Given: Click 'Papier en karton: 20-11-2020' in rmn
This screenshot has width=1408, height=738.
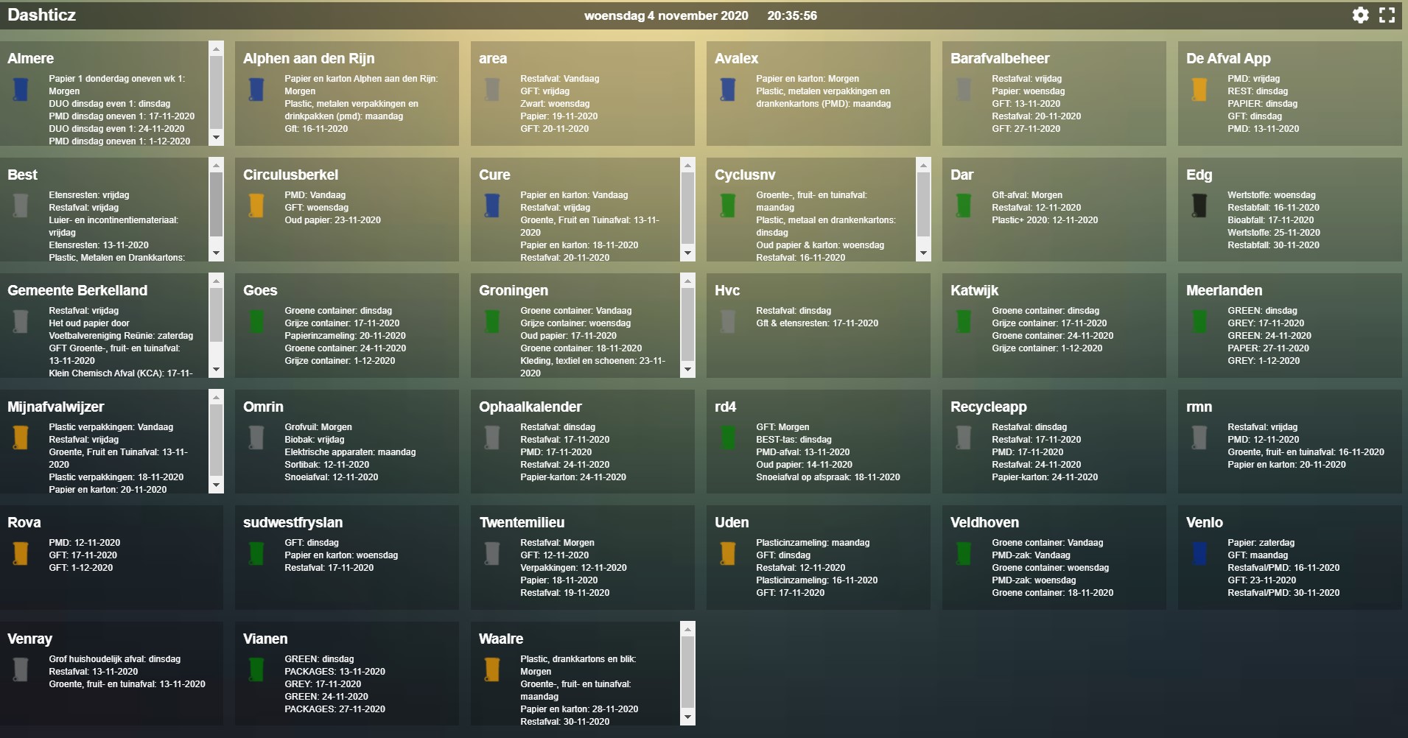Looking at the screenshot, I should point(1286,465).
